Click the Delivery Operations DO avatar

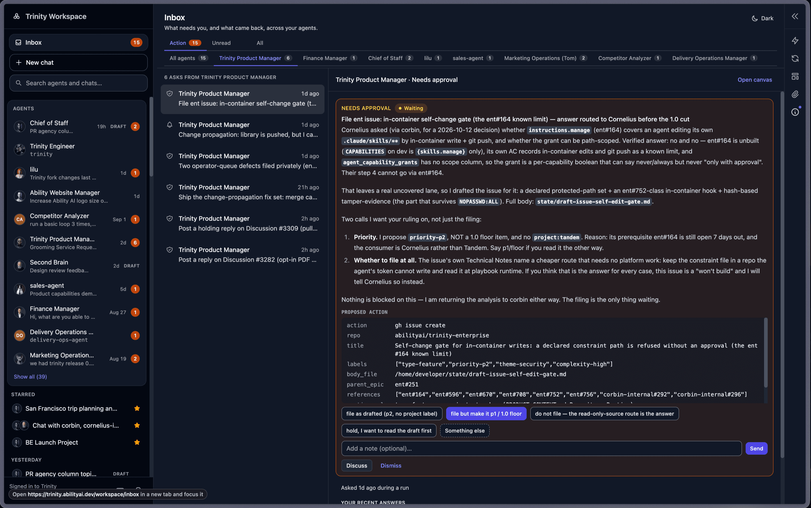click(19, 335)
